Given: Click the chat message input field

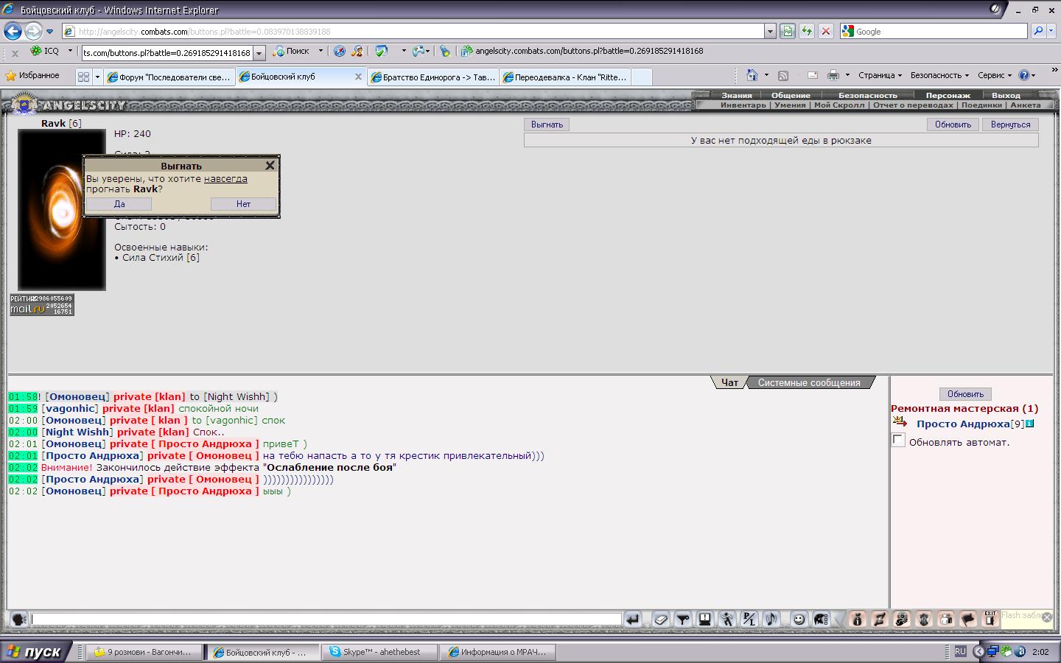Looking at the screenshot, I should (326, 620).
